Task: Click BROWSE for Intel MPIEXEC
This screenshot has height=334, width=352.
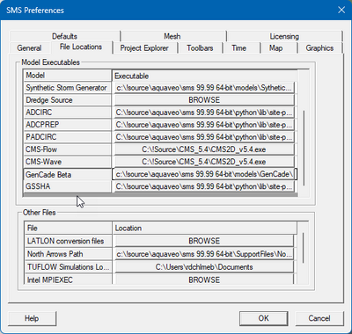Action: (x=204, y=280)
